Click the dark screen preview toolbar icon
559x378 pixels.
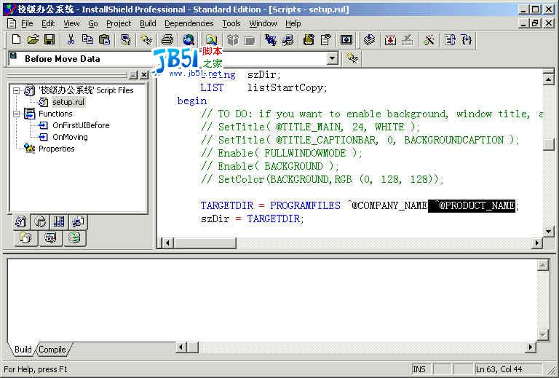coord(346,39)
